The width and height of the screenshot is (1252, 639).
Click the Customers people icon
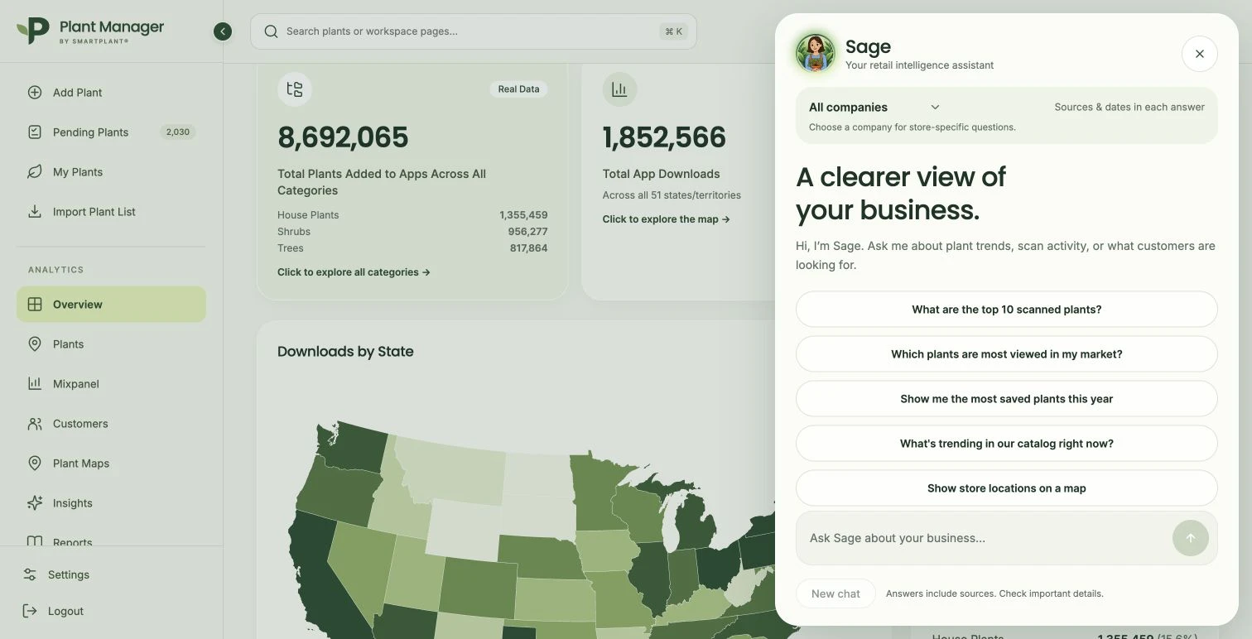[x=35, y=424]
